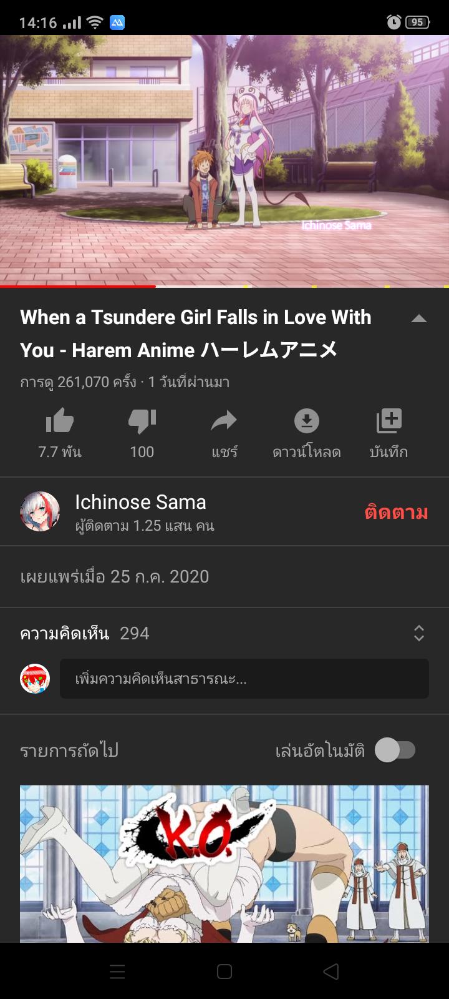
Task: Expand comments section with chevrons
Action: [419, 633]
